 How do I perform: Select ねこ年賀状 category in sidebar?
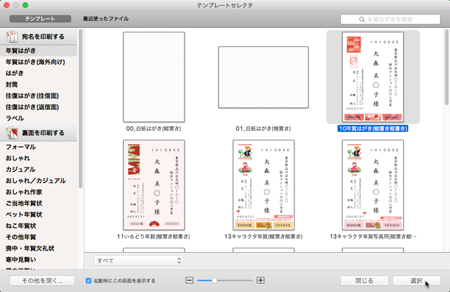coord(24,226)
